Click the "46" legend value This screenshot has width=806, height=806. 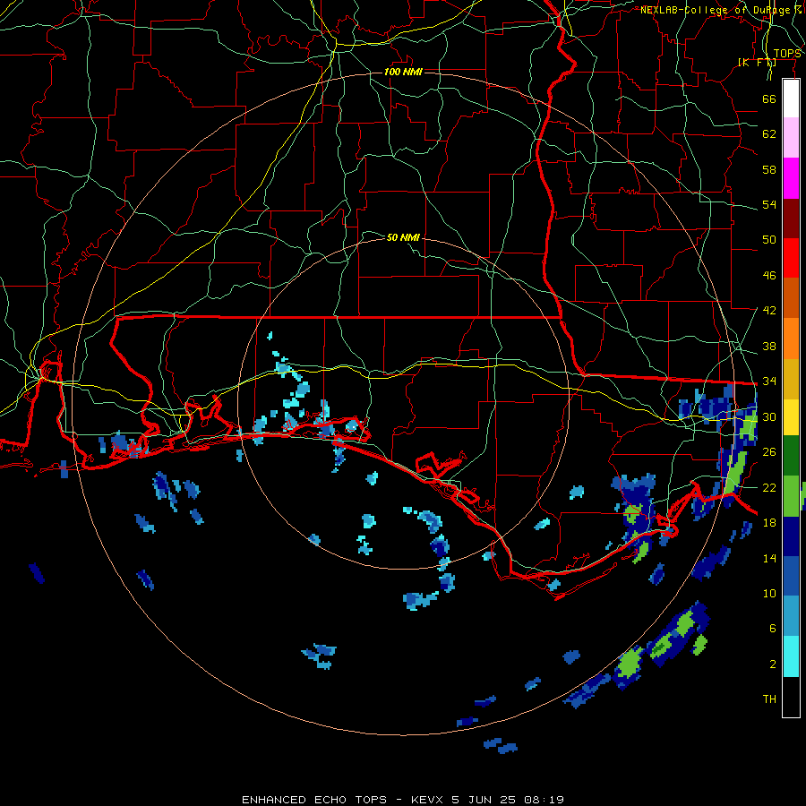click(769, 276)
